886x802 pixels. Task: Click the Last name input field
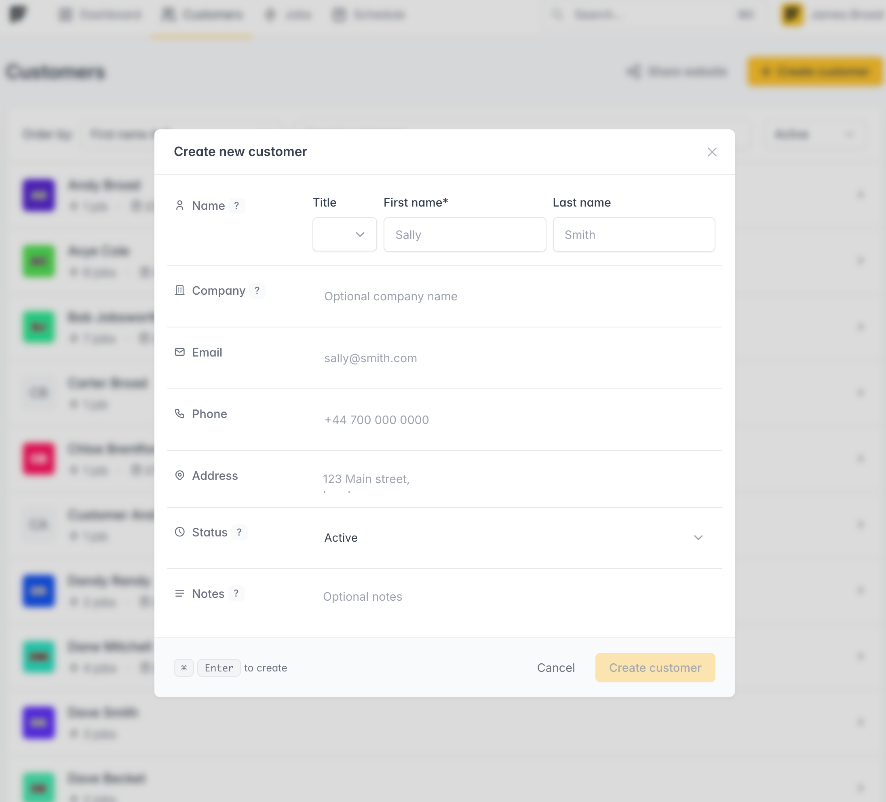pyautogui.click(x=634, y=235)
